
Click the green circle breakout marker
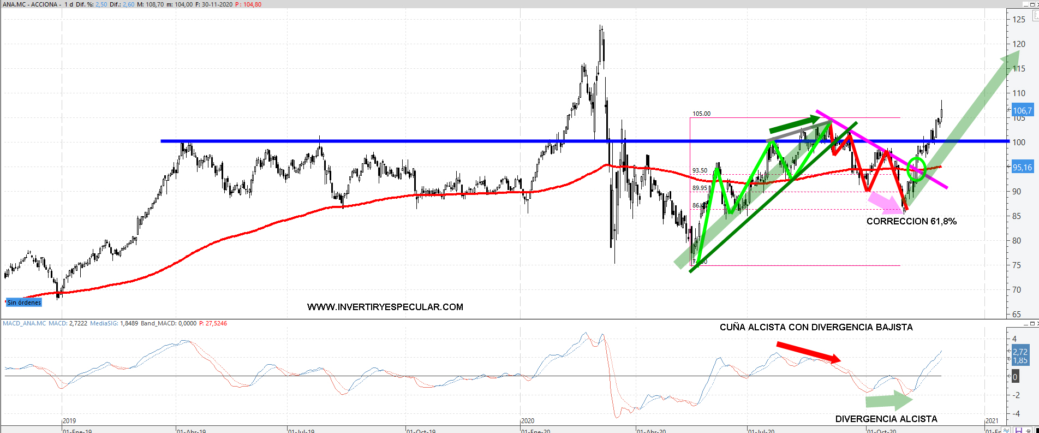pyautogui.click(x=916, y=169)
